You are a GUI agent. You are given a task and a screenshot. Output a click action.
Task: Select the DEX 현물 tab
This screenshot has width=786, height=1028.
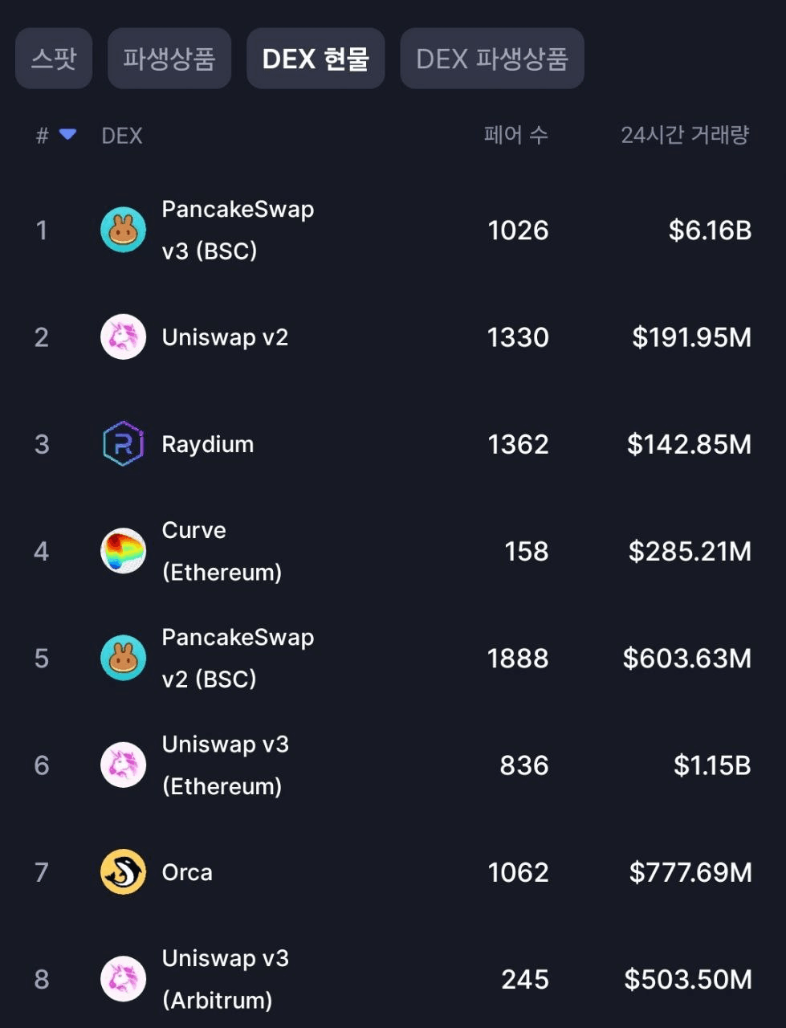coord(316,59)
